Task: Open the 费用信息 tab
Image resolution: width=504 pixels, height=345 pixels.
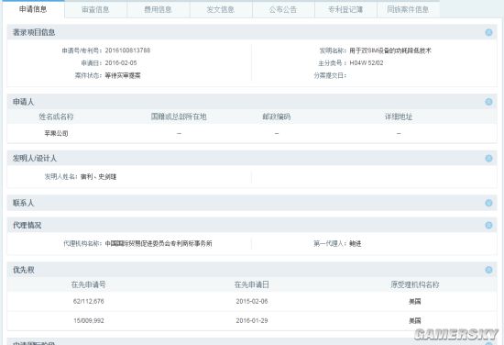Action: point(159,10)
